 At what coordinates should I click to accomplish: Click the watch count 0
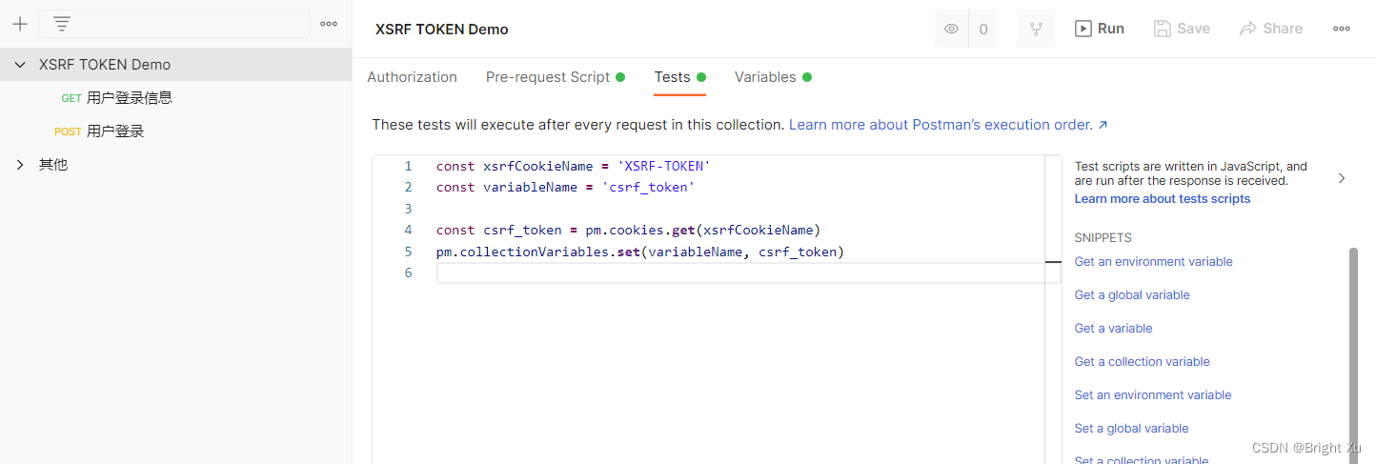983,29
